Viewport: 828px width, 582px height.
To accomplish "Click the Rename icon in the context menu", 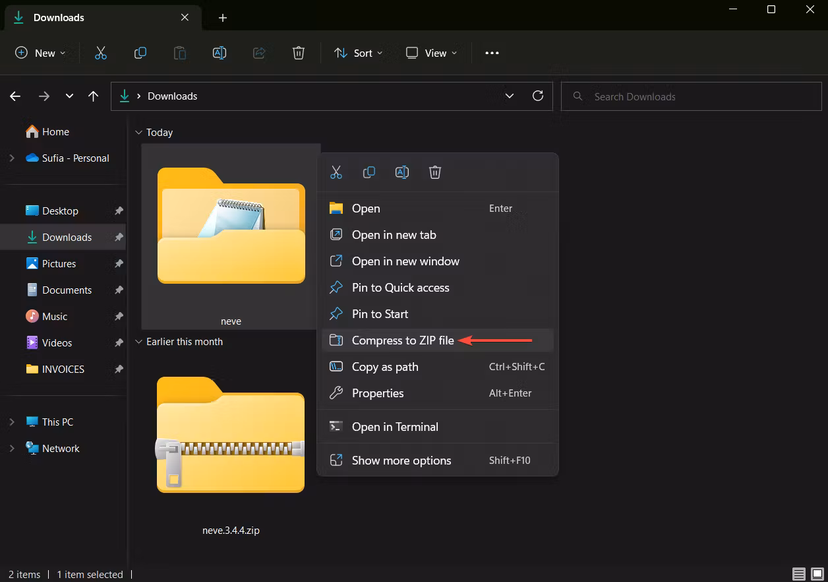I will 401,172.
